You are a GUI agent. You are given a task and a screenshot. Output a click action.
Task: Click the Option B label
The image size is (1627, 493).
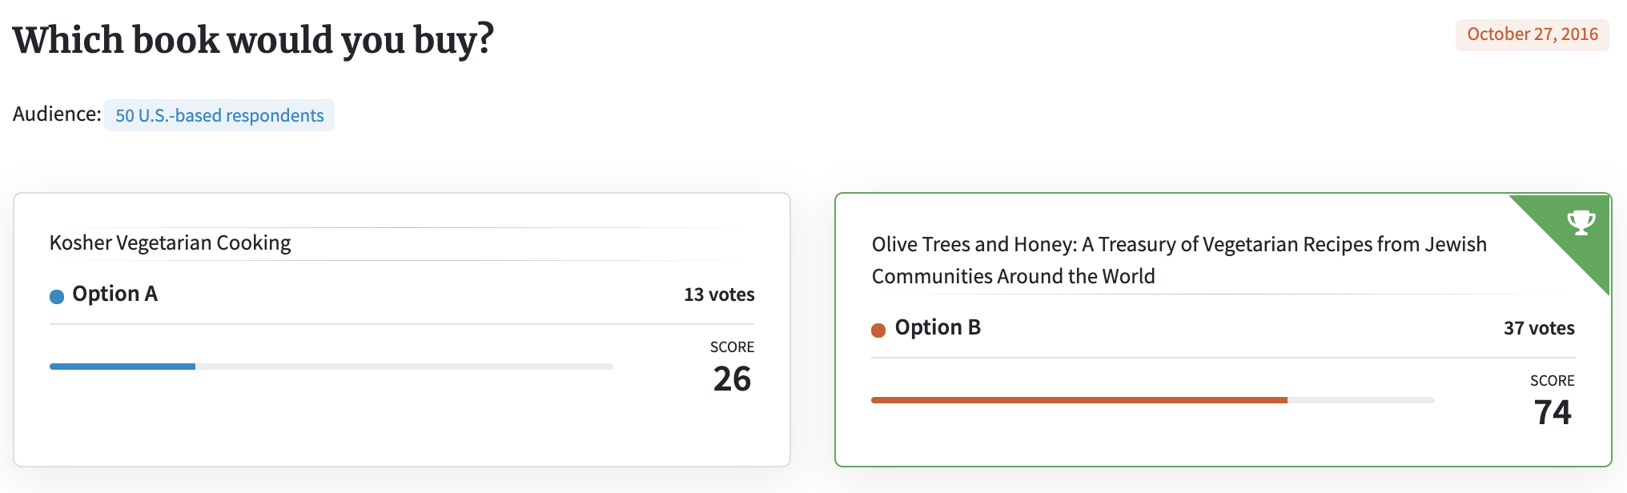pos(938,327)
